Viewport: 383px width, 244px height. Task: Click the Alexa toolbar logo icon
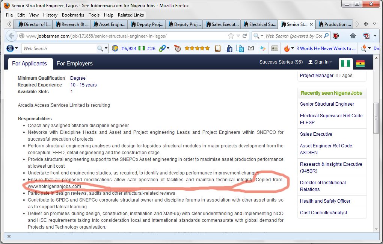coord(10,48)
